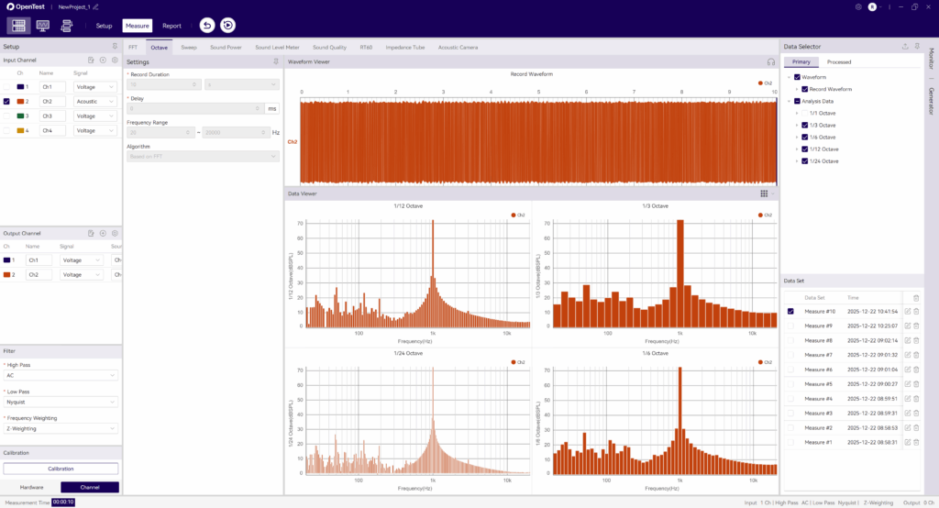The width and height of the screenshot is (939, 508).
Task: Click the undo/reset circular arrow icon
Action: [207, 26]
